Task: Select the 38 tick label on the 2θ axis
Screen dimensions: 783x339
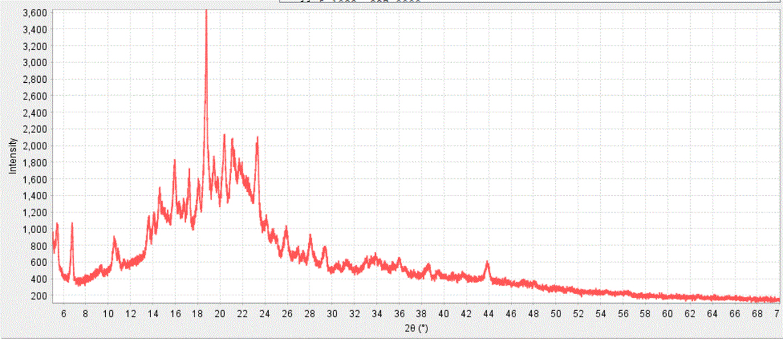Action: [421, 314]
